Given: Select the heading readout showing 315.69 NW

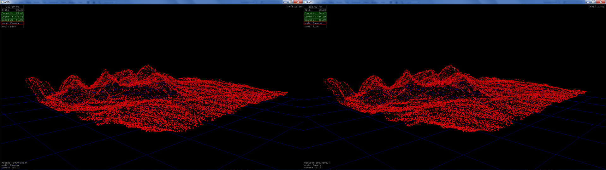Looking at the screenshot, I should point(315,7).
